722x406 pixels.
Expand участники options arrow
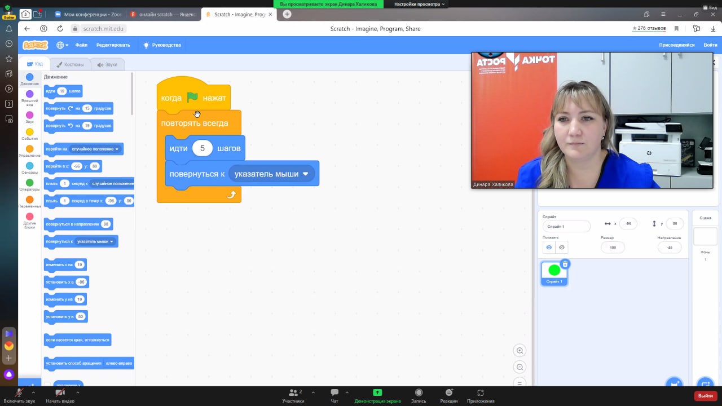[x=313, y=392]
